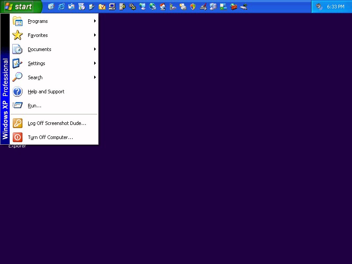The width and height of the screenshot is (352, 264).
Task: Expand the Search submenu arrow
Action: (95, 77)
